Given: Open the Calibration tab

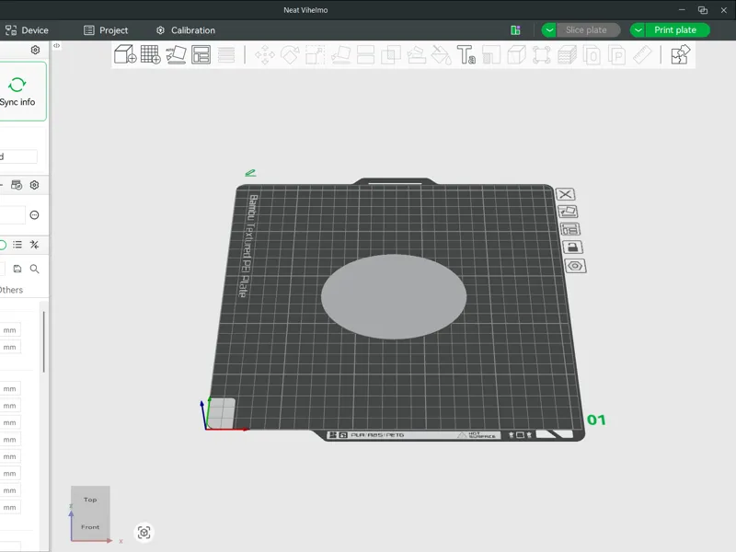Looking at the screenshot, I should (x=186, y=30).
